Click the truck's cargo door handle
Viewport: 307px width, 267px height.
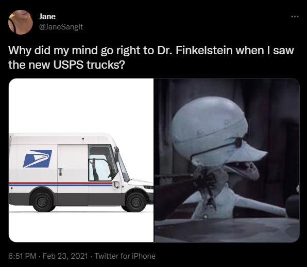(x=60, y=172)
